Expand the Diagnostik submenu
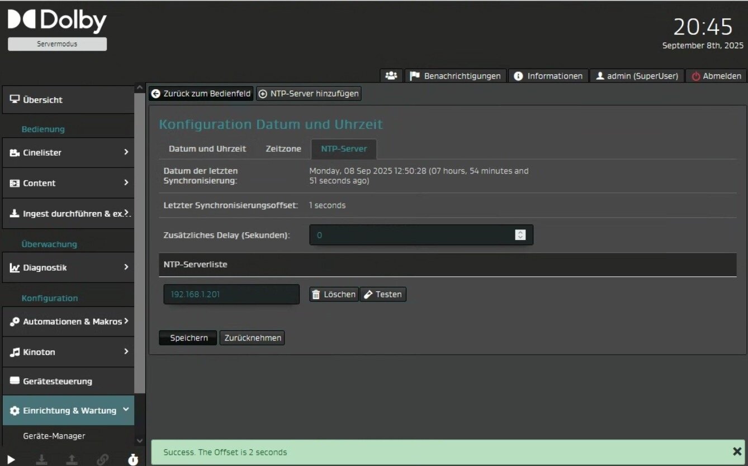Viewport: 748px width, 466px height. tap(68, 267)
